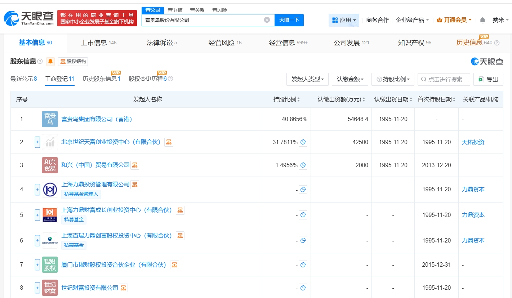
Task: Sort table by 持股比例 column header
Action: tap(286, 99)
